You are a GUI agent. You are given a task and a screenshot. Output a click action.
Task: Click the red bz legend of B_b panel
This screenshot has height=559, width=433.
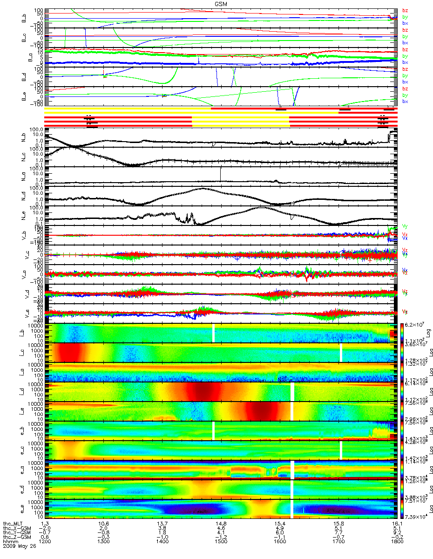tap(405, 10)
